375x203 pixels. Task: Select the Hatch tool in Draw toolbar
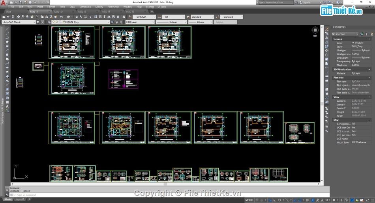(7, 89)
